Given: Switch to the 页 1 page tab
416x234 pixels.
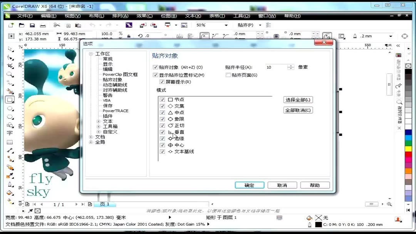Looking at the screenshot, I should tap(104, 204).
